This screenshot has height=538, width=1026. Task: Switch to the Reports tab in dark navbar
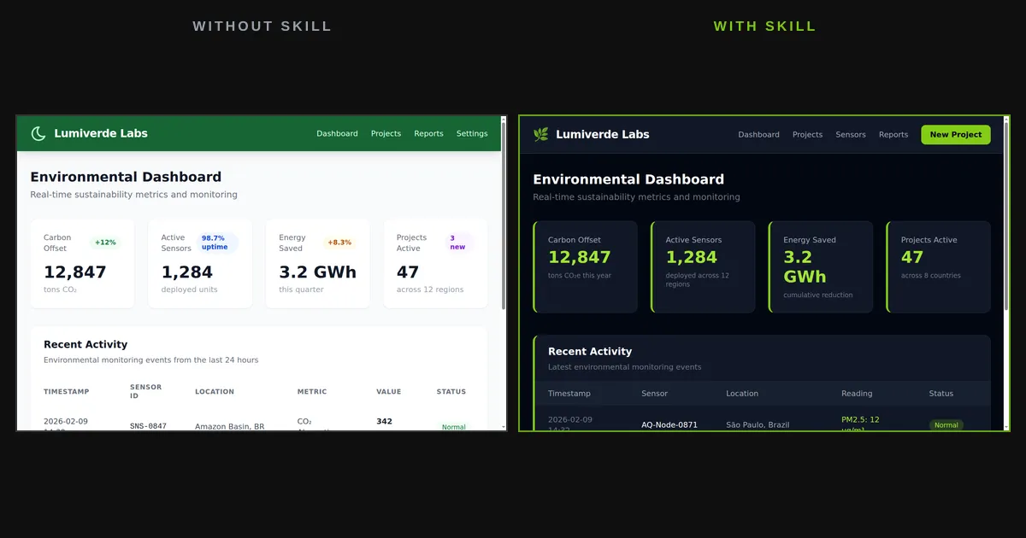893,134
